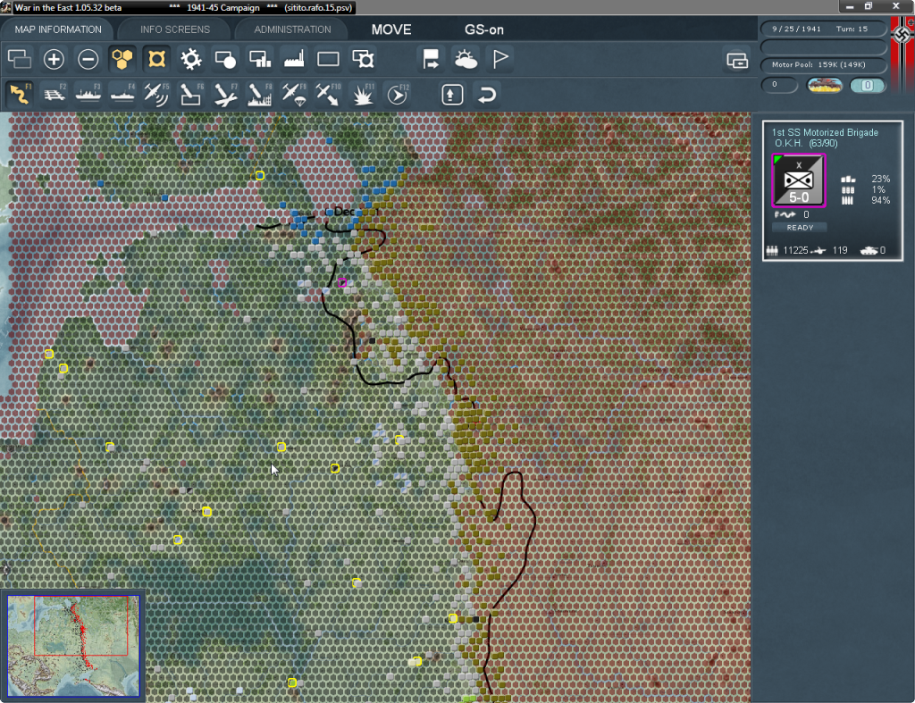
Task: Toggle the highlighted yellow square-frame map icon
Action: pyautogui.click(x=156, y=59)
